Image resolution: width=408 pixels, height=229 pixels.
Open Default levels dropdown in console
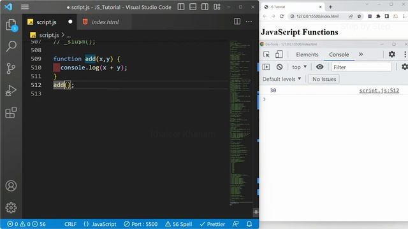pyautogui.click(x=282, y=79)
